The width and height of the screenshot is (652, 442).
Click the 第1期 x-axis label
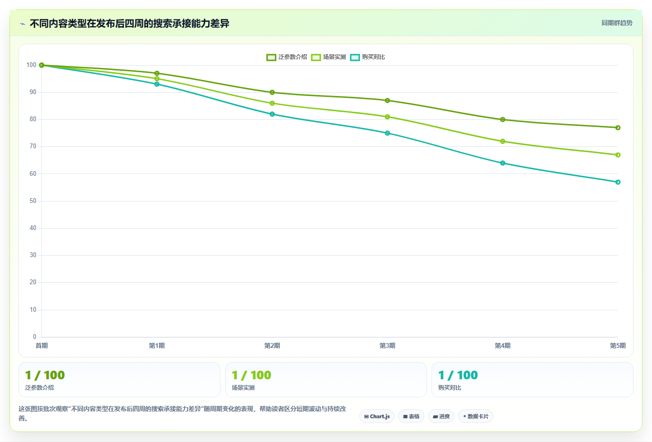[157, 346]
